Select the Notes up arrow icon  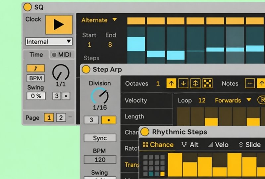tap(261, 83)
